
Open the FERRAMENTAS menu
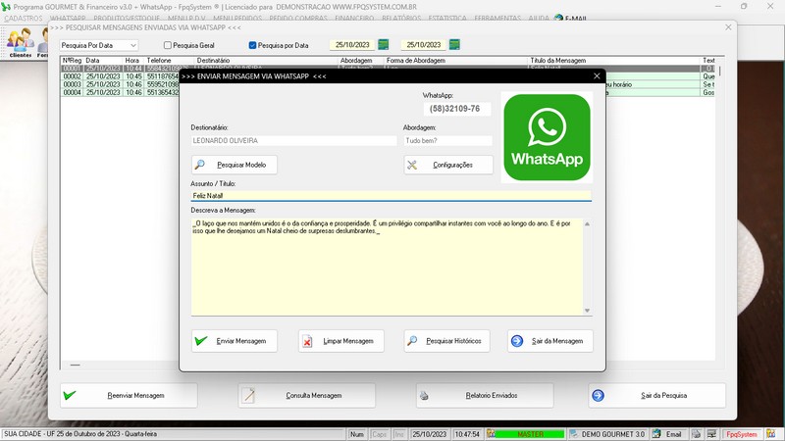pyautogui.click(x=497, y=18)
